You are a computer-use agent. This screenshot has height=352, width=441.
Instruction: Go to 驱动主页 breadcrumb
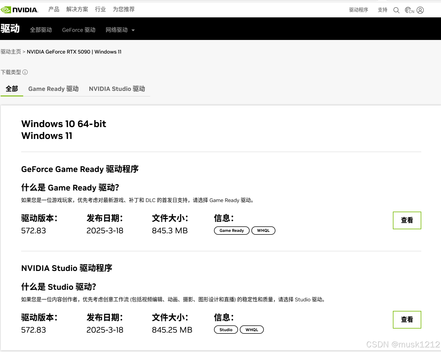coord(11,52)
